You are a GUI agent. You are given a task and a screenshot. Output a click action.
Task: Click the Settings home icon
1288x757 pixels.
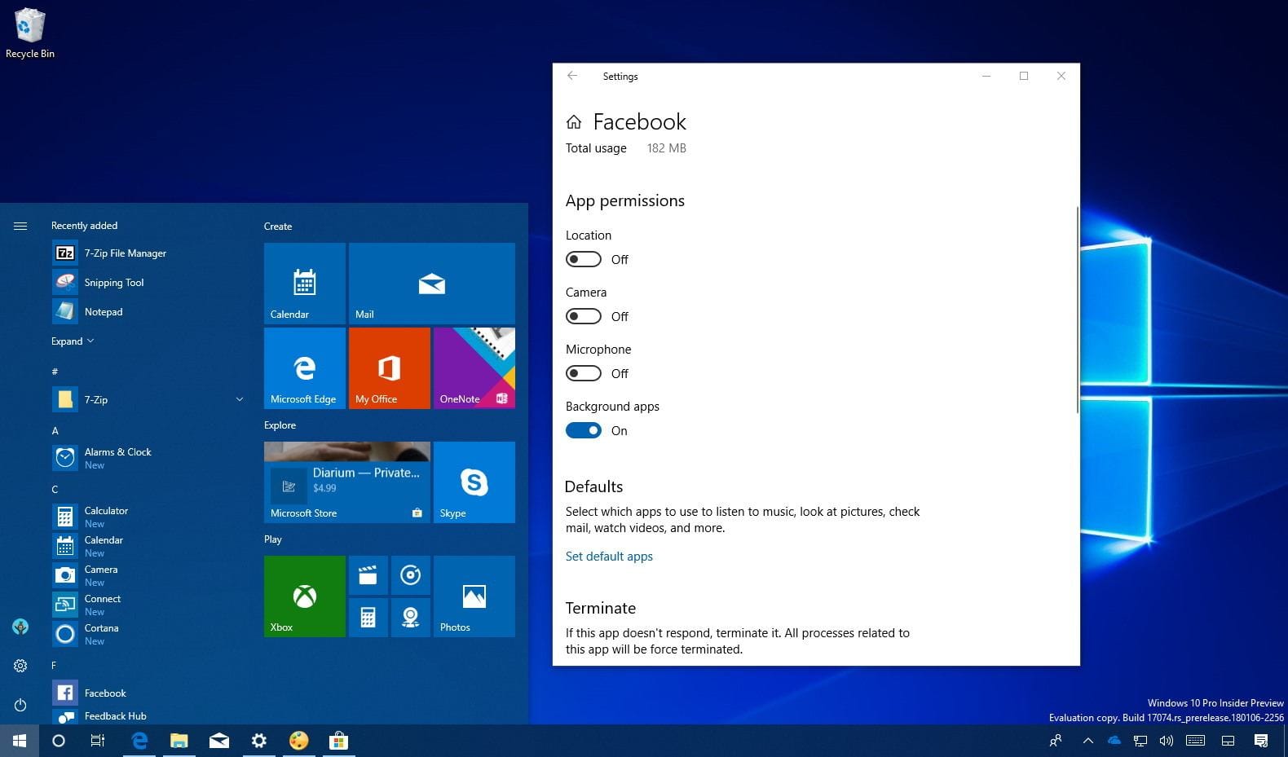point(574,122)
